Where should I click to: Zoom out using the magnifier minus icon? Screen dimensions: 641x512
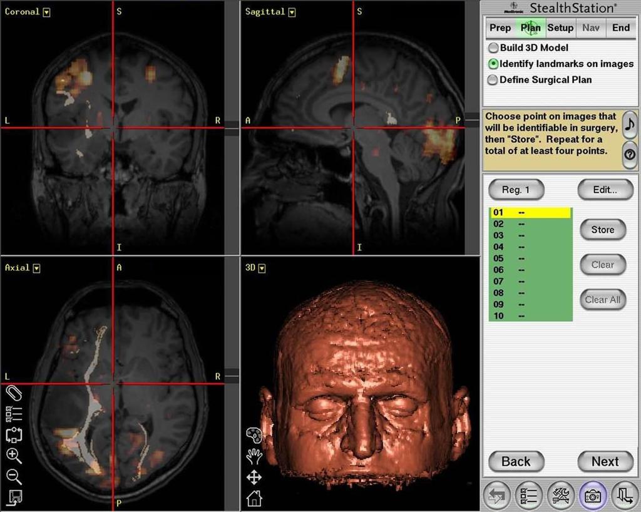coord(14,476)
